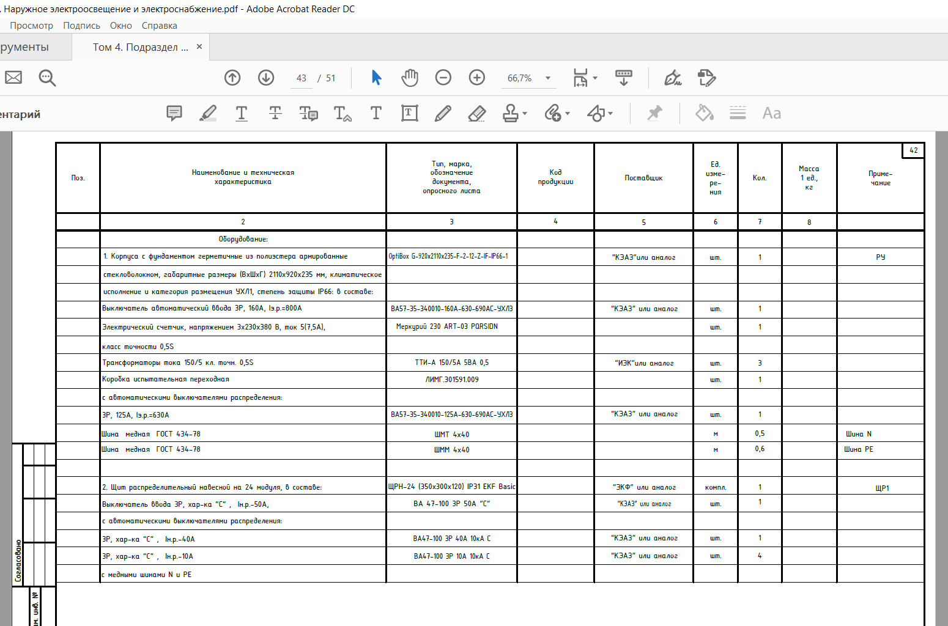
Task: Open the Окно menu
Action: pyautogui.click(x=120, y=26)
